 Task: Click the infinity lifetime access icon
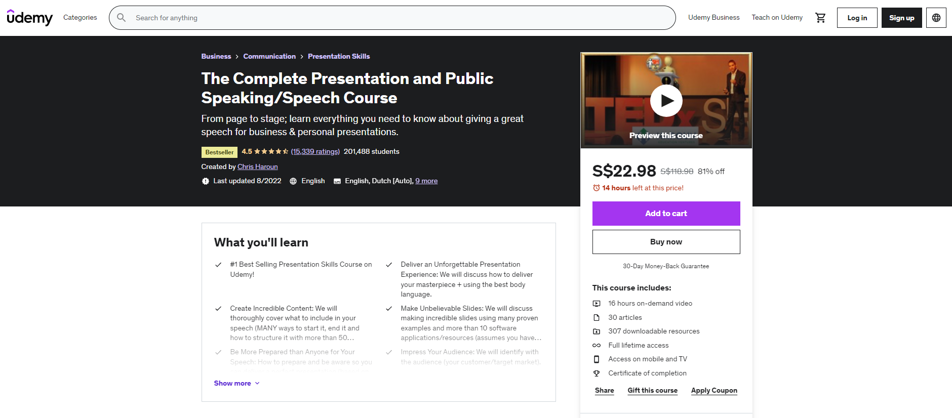pyautogui.click(x=597, y=346)
